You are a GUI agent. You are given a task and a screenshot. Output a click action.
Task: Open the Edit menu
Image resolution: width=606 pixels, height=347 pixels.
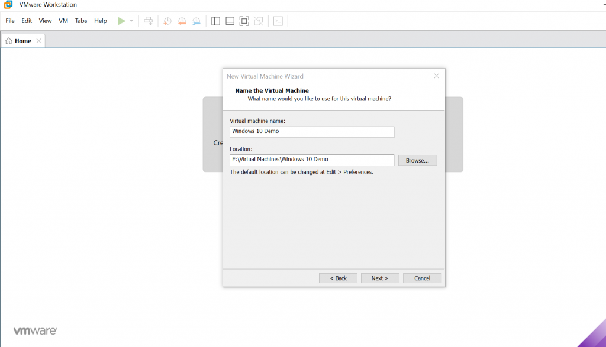(x=27, y=21)
